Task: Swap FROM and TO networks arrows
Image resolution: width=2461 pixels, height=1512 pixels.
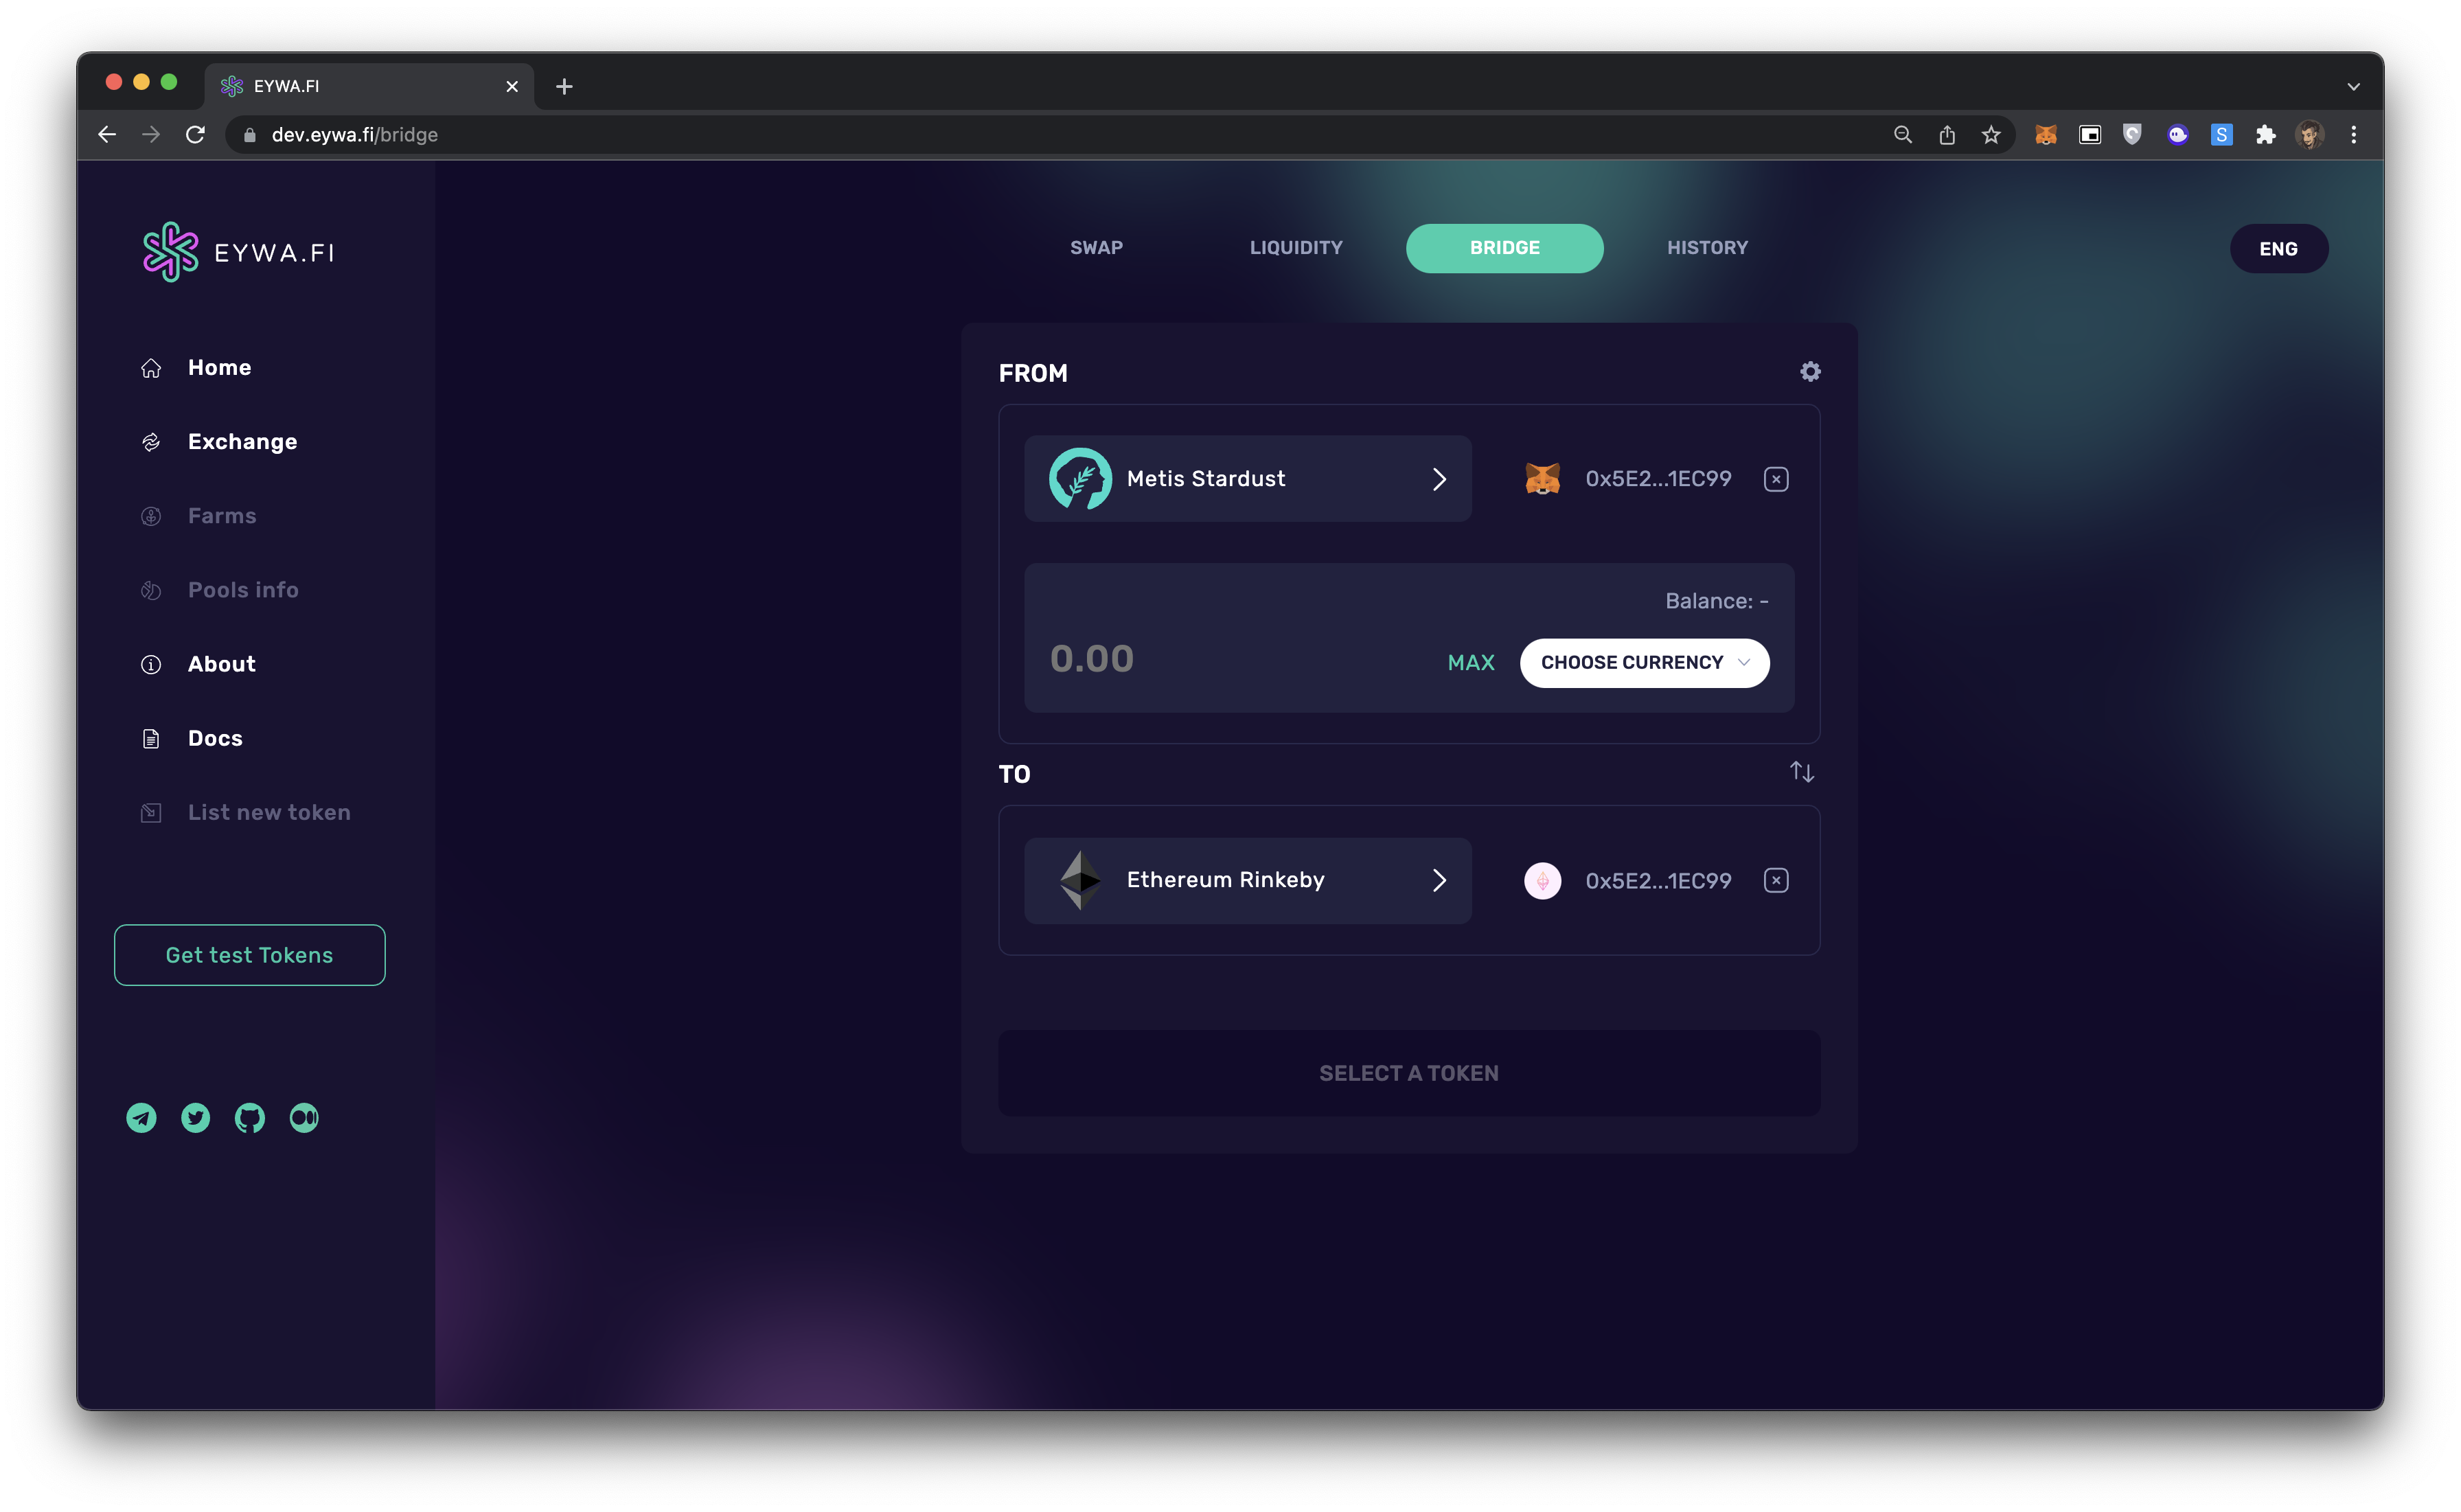Action: click(1801, 772)
